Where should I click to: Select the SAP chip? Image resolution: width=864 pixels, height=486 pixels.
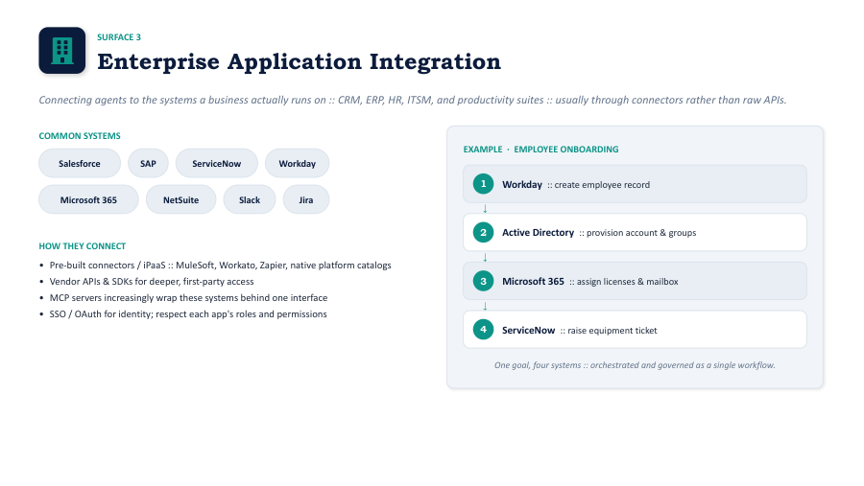tap(148, 164)
